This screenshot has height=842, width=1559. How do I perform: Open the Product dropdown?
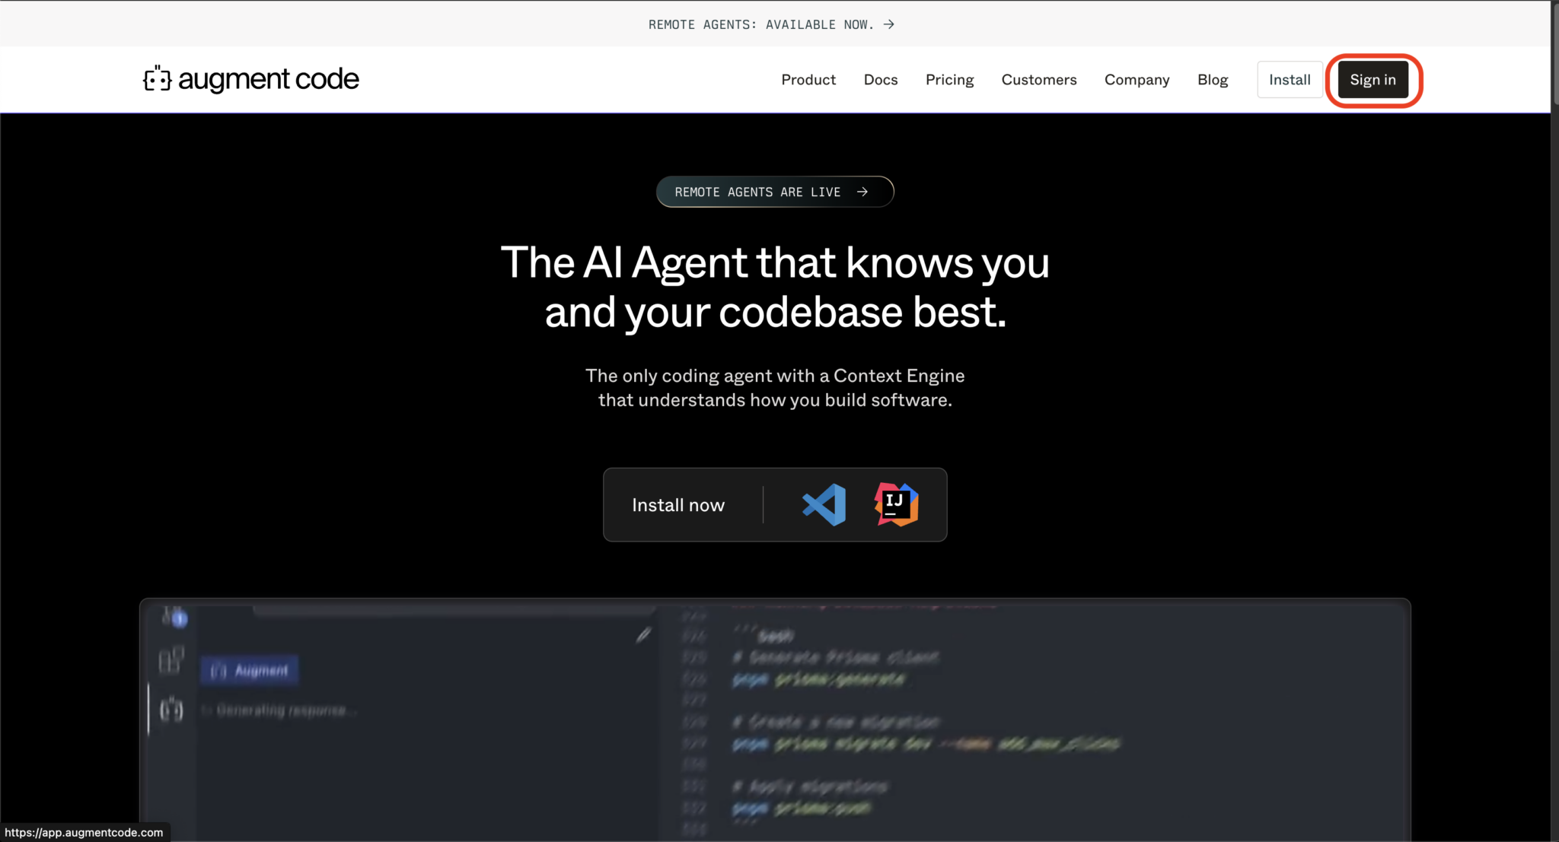[x=808, y=79]
